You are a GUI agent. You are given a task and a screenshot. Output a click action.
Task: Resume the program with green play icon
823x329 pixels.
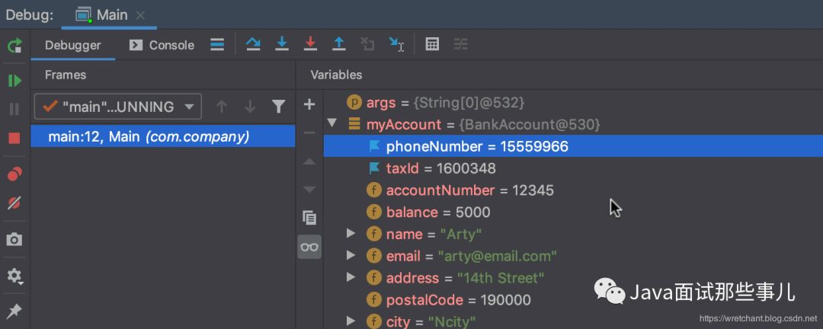coord(14,80)
